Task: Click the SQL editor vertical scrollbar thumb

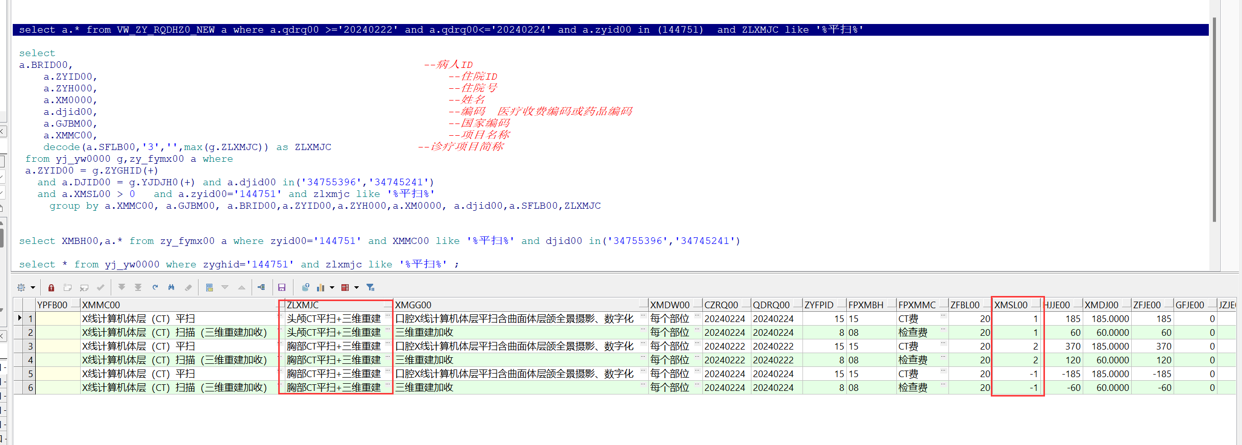Action: coord(1214,119)
